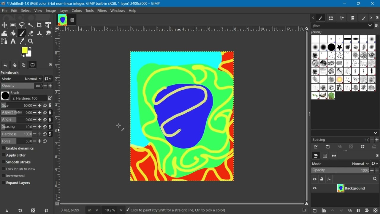The image size is (380, 214).
Task: Select the Free Select lasso tool
Action: tap(22, 25)
